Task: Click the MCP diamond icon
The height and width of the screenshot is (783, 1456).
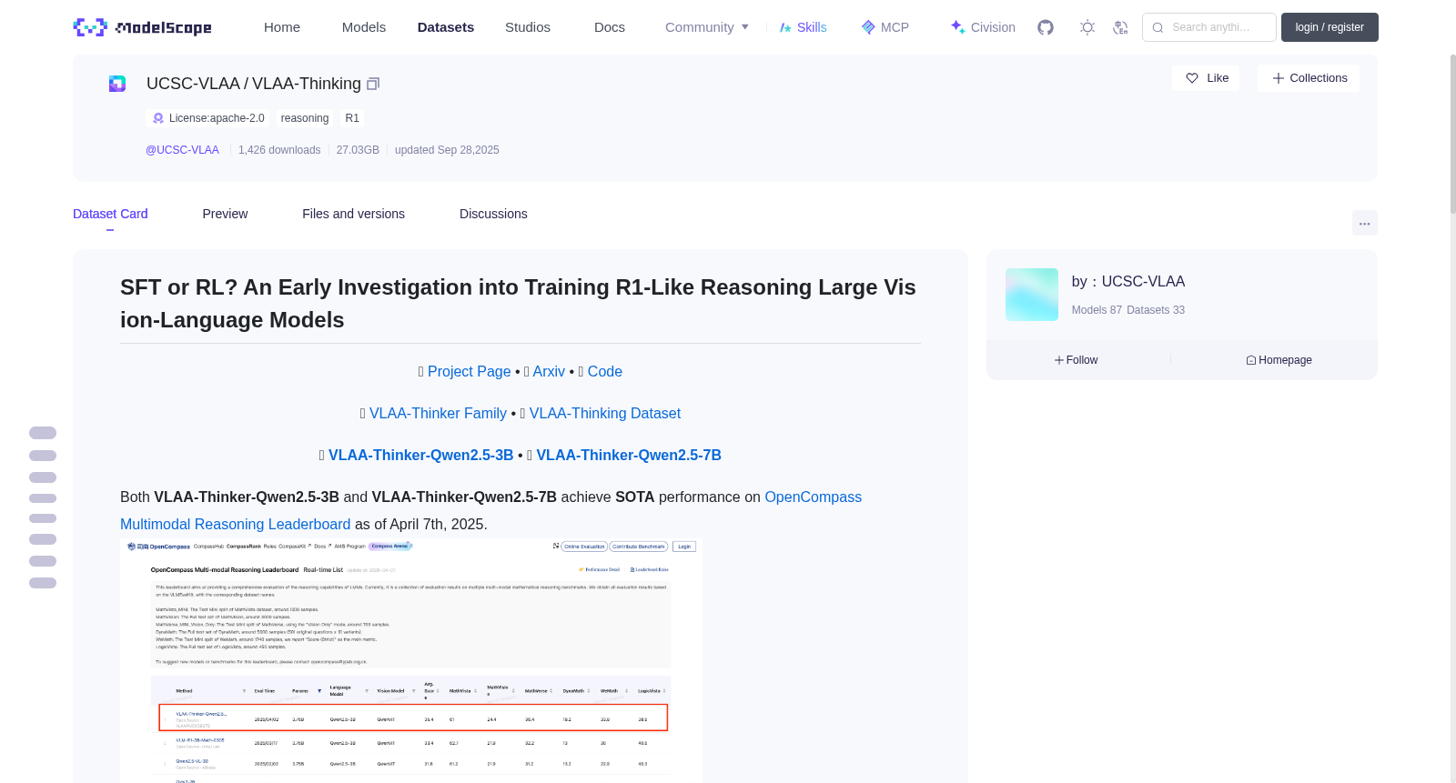Action: [x=868, y=27]
